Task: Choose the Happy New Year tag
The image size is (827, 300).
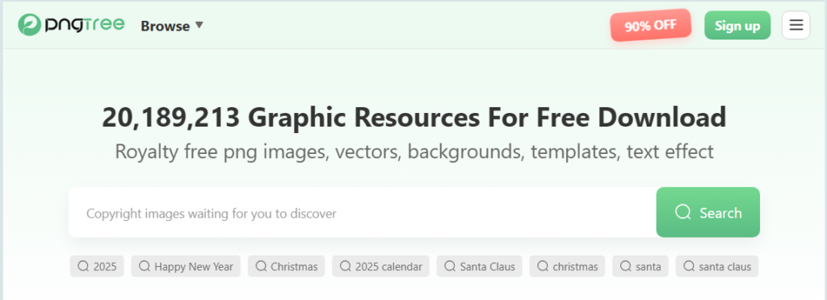Action: [186, 266]
